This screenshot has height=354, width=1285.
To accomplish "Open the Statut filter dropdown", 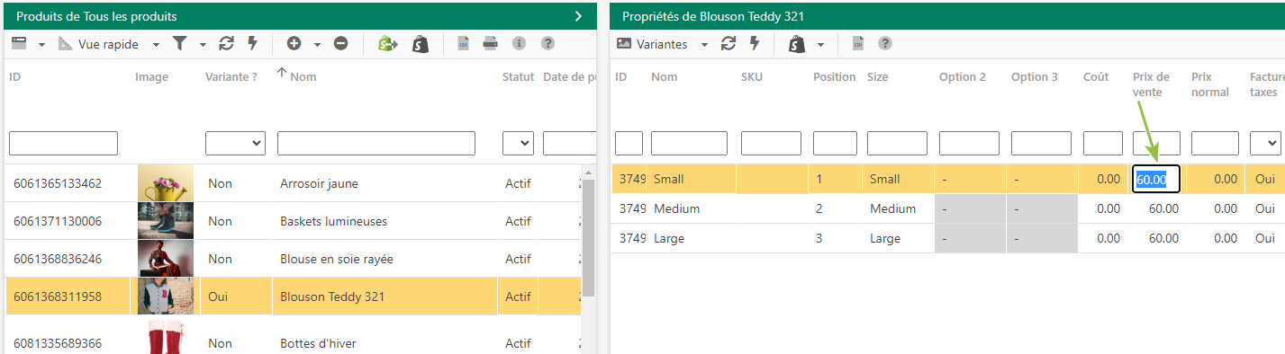I will 518,143.
